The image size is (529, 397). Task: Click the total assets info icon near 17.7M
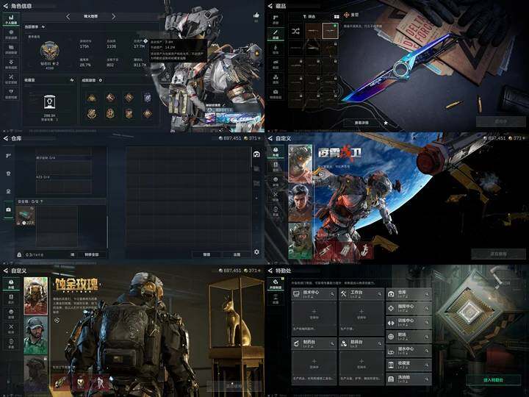pos(145,41)
